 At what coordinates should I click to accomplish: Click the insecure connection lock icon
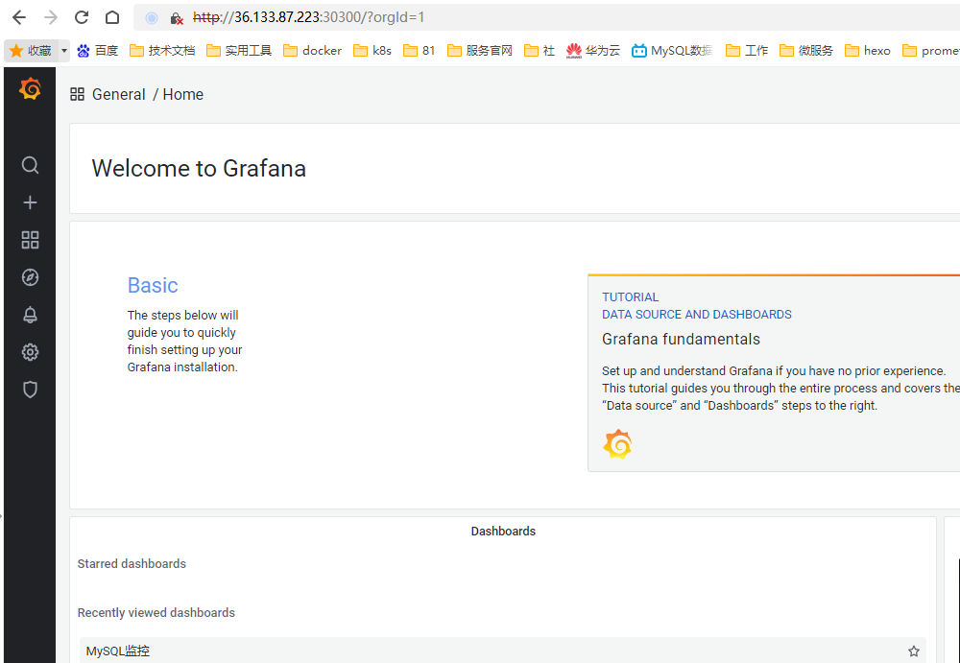(177, 18)
